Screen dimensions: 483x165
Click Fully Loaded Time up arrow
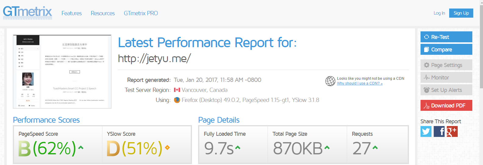pyautogui.click(x=238, y=148)
